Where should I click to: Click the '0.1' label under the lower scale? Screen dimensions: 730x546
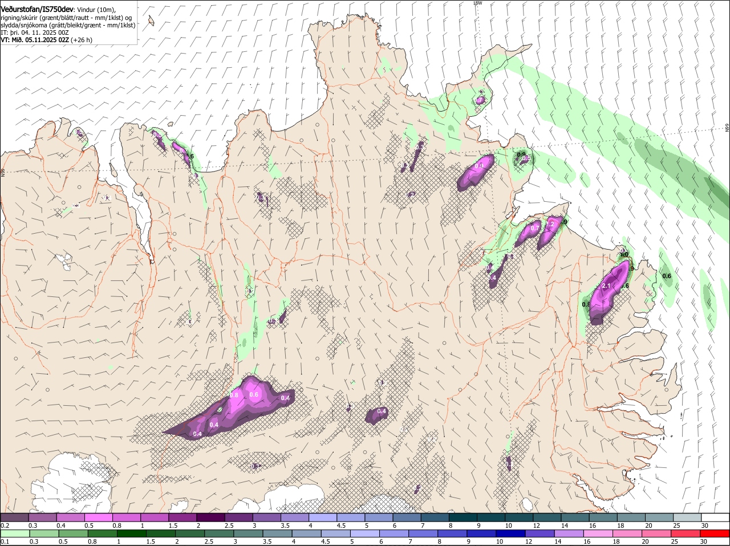click(5, 541)
